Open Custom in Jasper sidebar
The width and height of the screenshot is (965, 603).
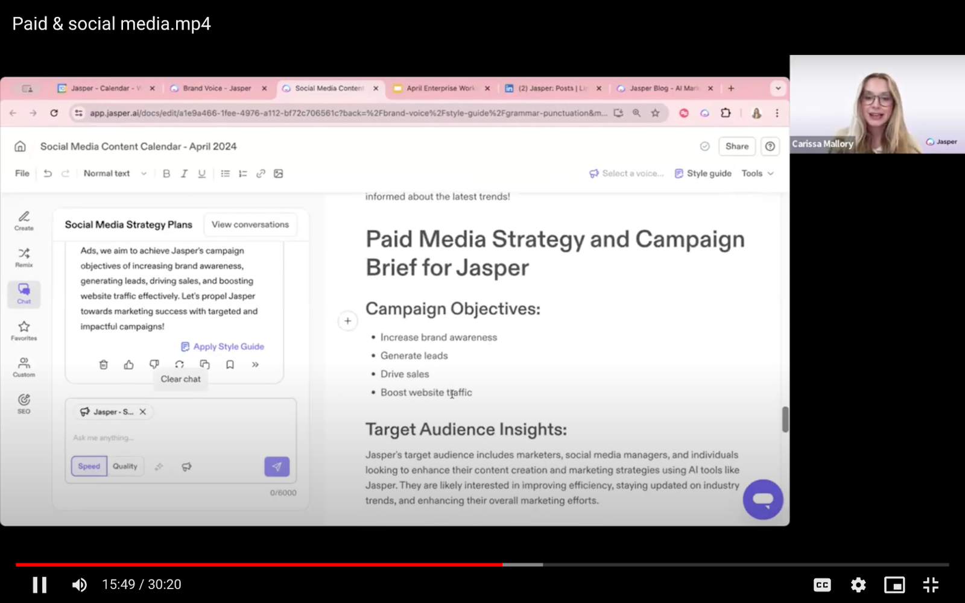[24, 368]
